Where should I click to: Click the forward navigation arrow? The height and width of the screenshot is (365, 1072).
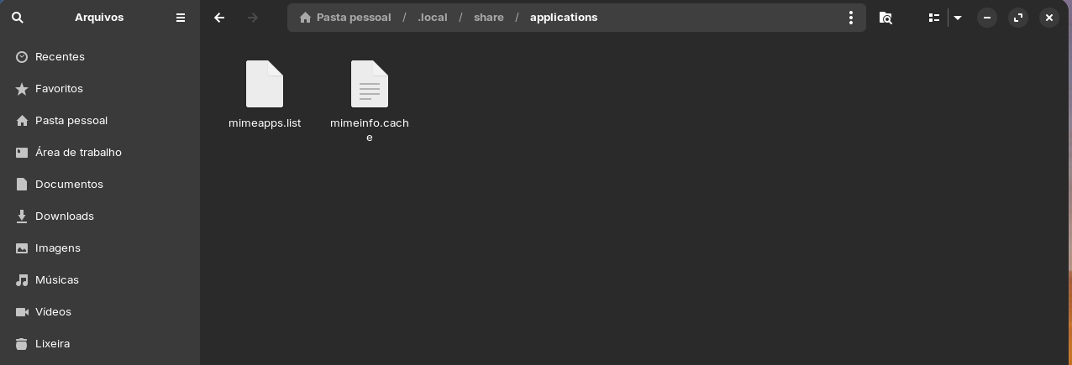coord(253,17)
